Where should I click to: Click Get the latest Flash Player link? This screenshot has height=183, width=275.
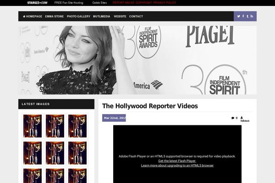177,161
